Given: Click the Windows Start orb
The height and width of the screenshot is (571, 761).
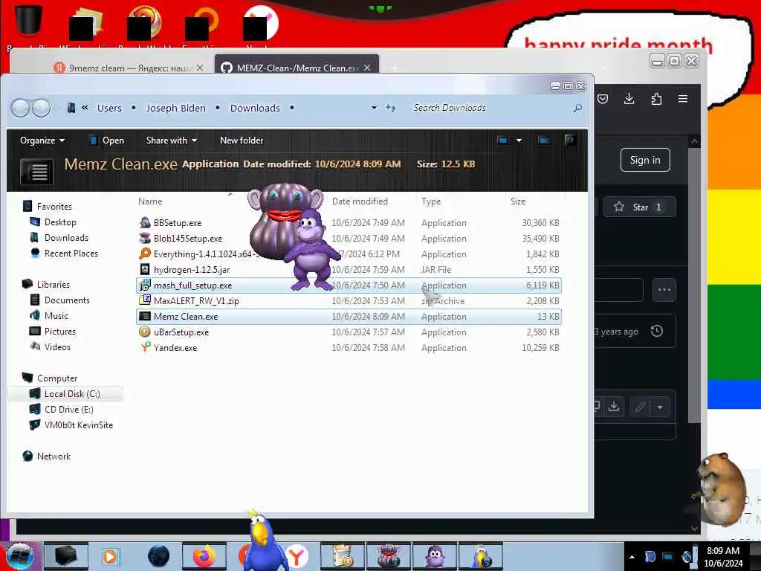Looking at the screenshot, I should tap(20, 556).
